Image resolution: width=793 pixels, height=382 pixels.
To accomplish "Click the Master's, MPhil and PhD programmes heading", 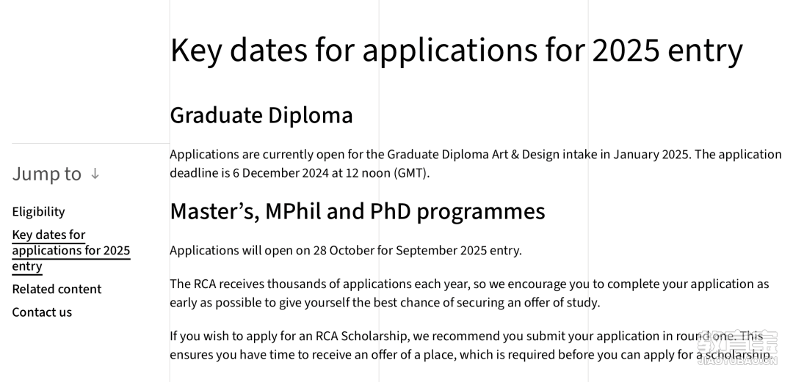I will pos(358,211).
